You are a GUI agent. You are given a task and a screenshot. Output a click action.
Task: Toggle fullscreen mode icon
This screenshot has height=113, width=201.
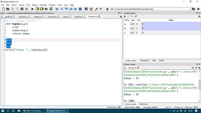click(91, 9)
